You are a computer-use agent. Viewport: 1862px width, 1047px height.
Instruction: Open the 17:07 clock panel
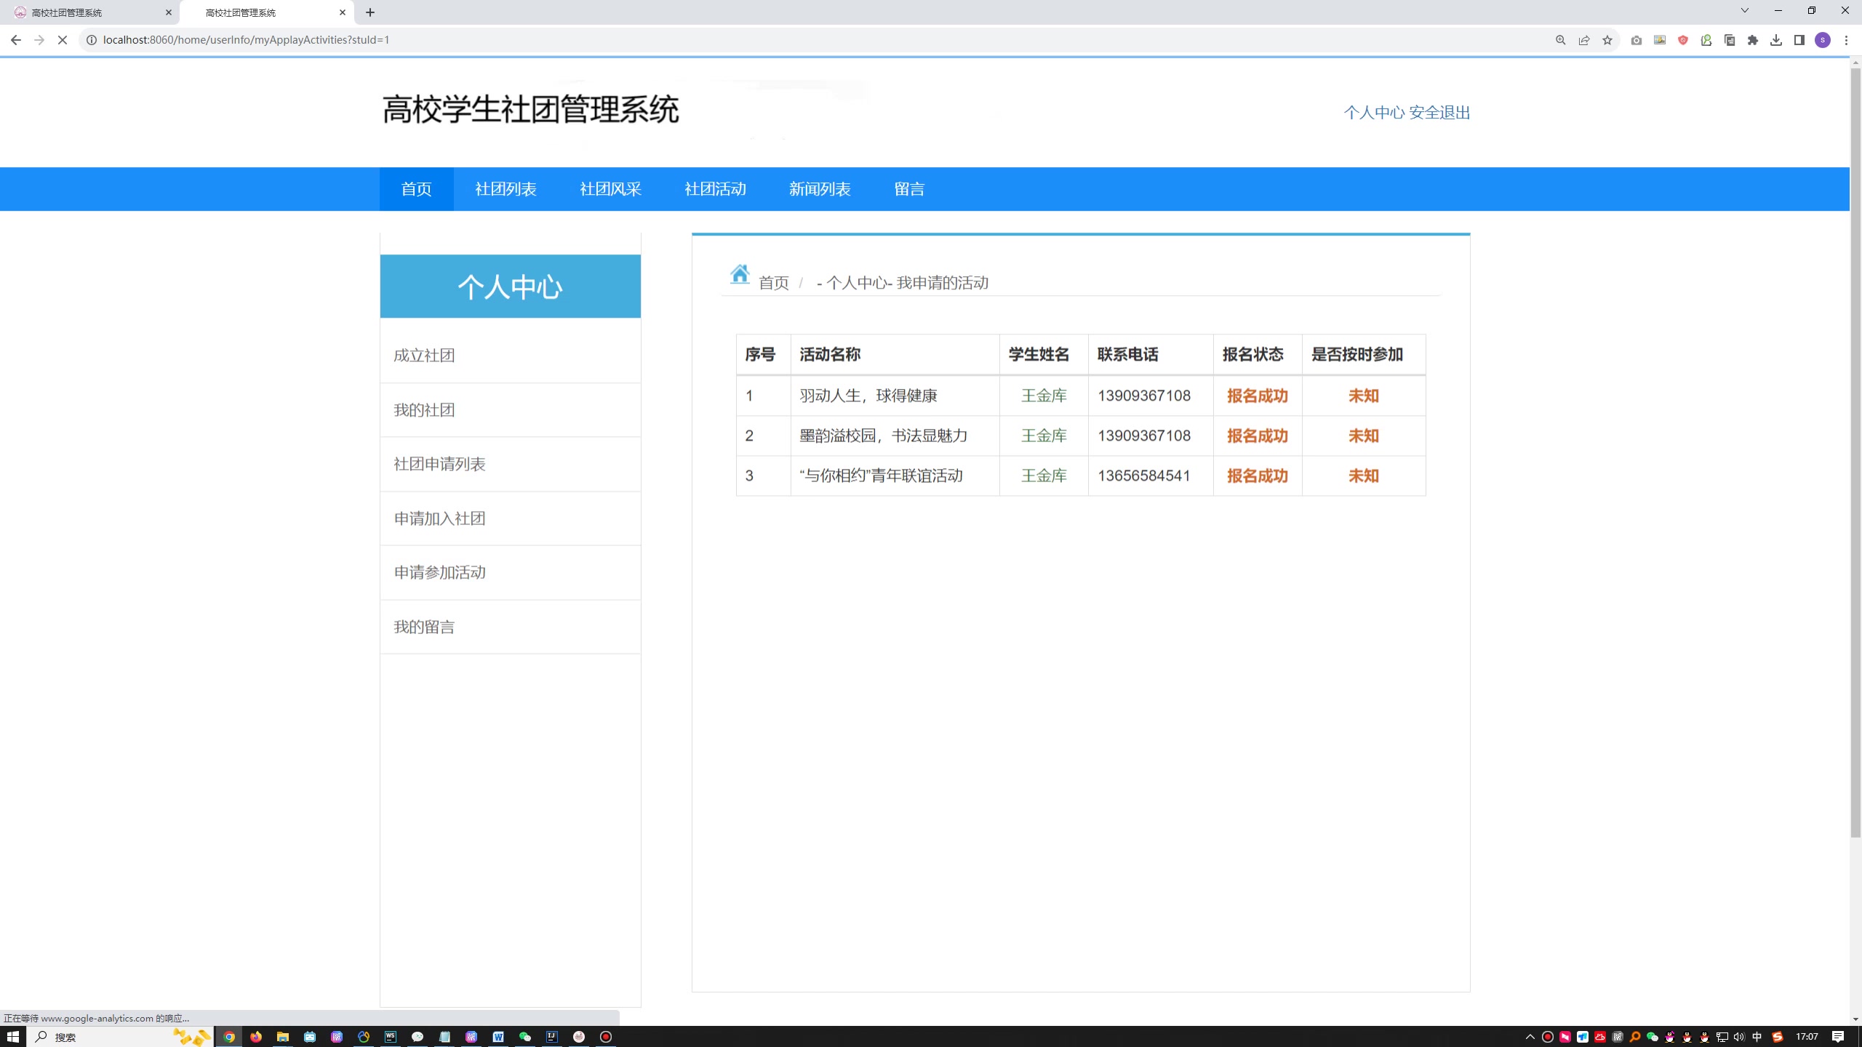point(1807,1037)
